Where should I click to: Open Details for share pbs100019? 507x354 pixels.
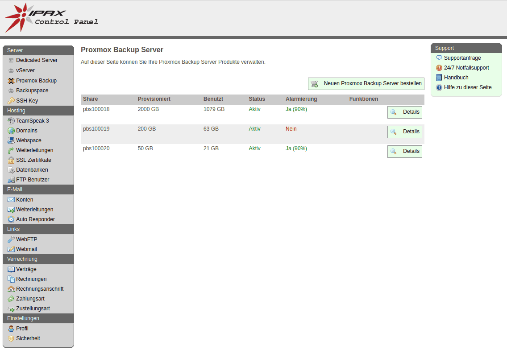[x=404, y=132]
